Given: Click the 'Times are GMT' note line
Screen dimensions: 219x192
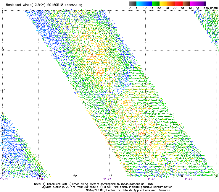Looking at the screenshot, I should [x=94, y=184].
